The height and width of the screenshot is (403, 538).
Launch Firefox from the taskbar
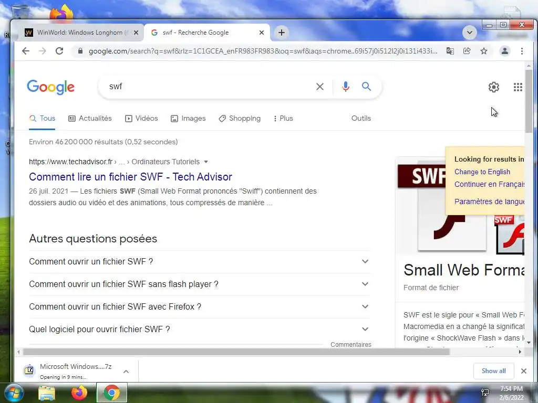[x=79, y=393]
